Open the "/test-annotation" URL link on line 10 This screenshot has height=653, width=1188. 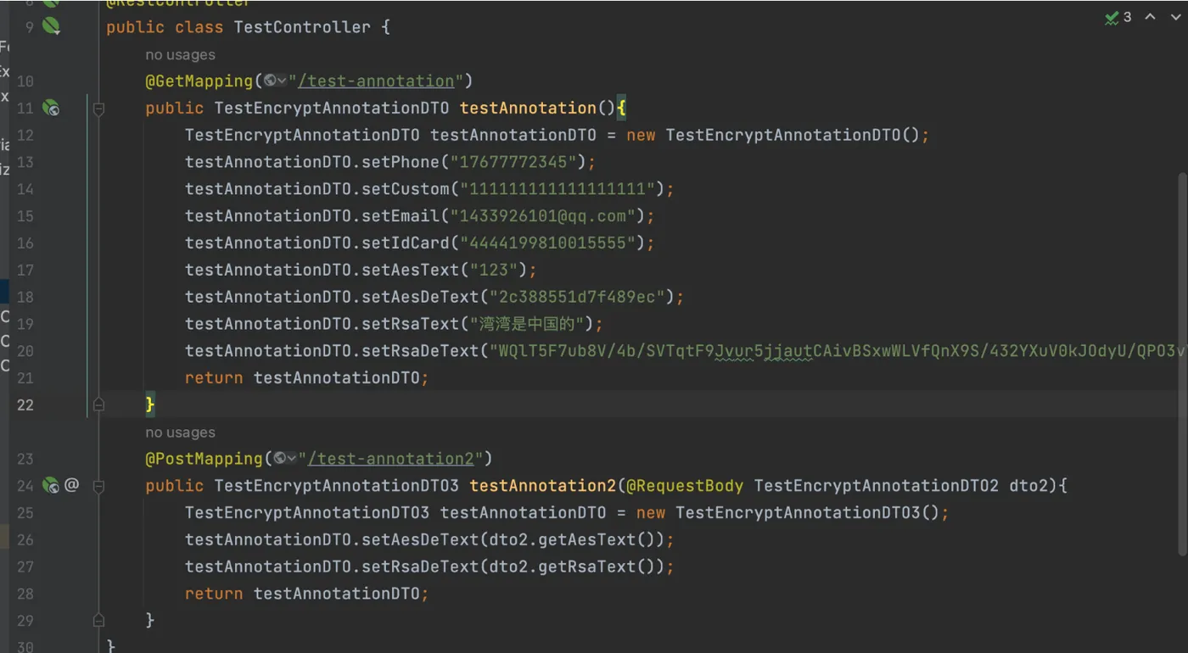[x=376, y=81]
